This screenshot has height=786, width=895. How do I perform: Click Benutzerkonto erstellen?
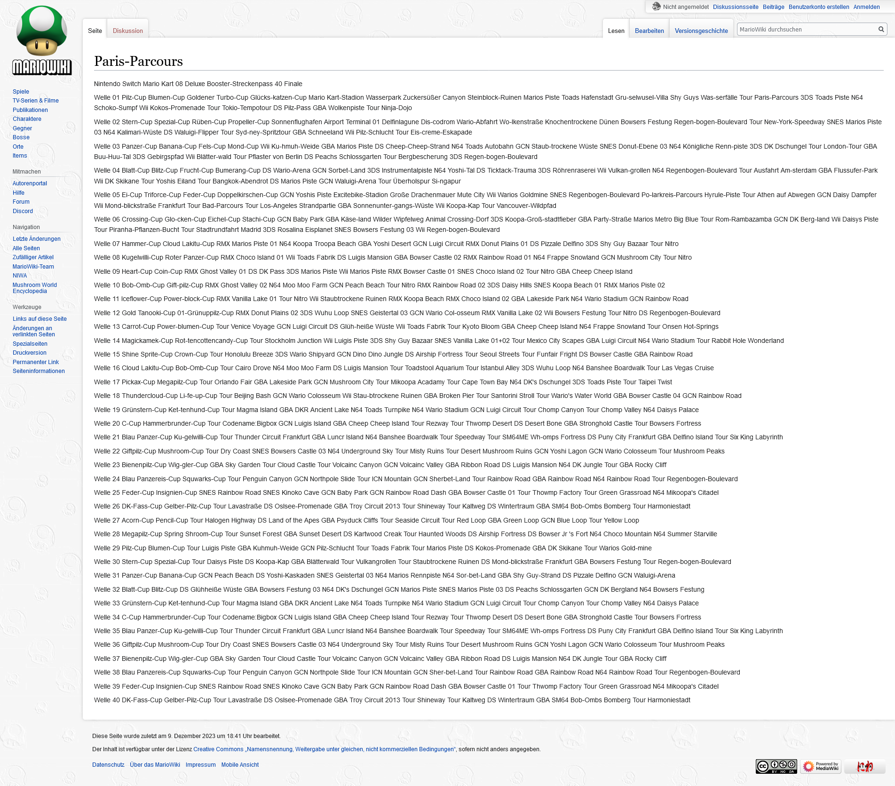point(819,7)
